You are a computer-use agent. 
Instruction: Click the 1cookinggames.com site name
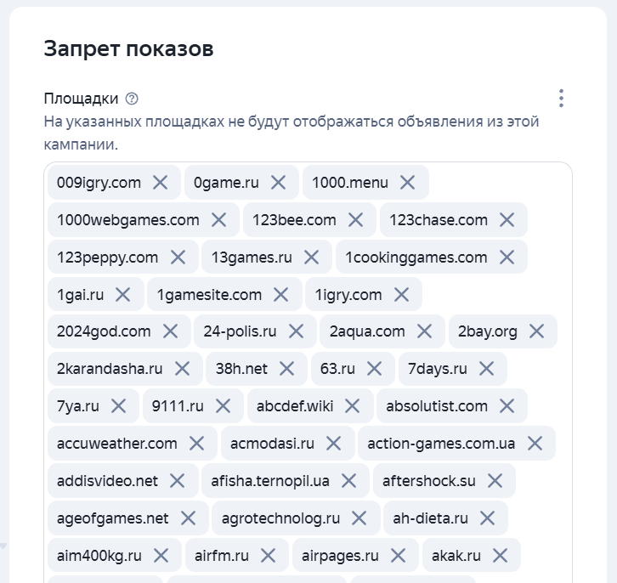click(416, 258)
